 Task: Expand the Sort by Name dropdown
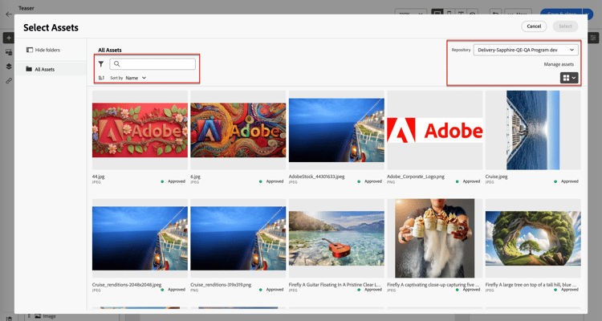click(136, 78)
